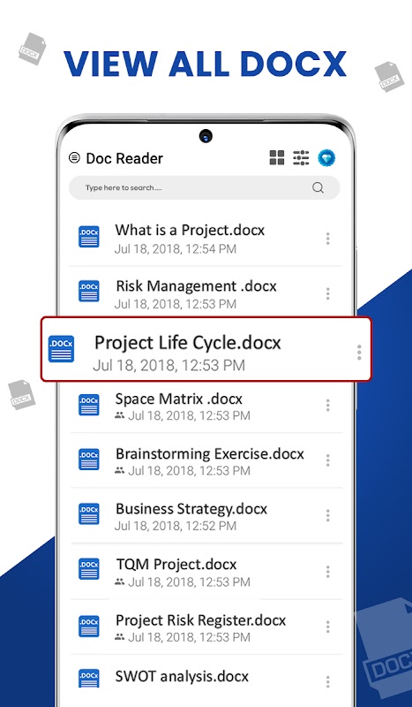
Task: Click the magnifier icon in search bar
Action: click(x=318, y=187)
